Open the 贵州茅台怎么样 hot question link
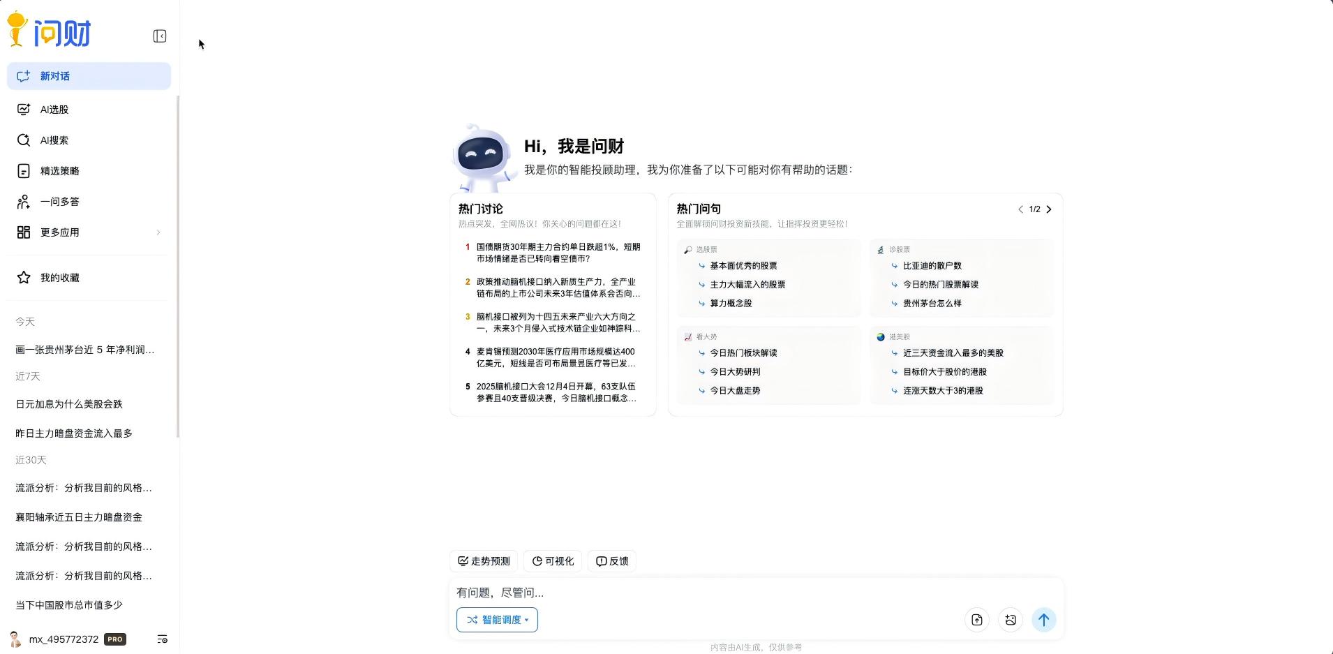Image resolution: width=1333 pixels, height=654 pixels. pos(933,303)
